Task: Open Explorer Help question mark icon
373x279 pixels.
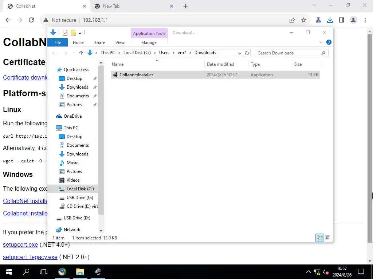Action: 329,42
